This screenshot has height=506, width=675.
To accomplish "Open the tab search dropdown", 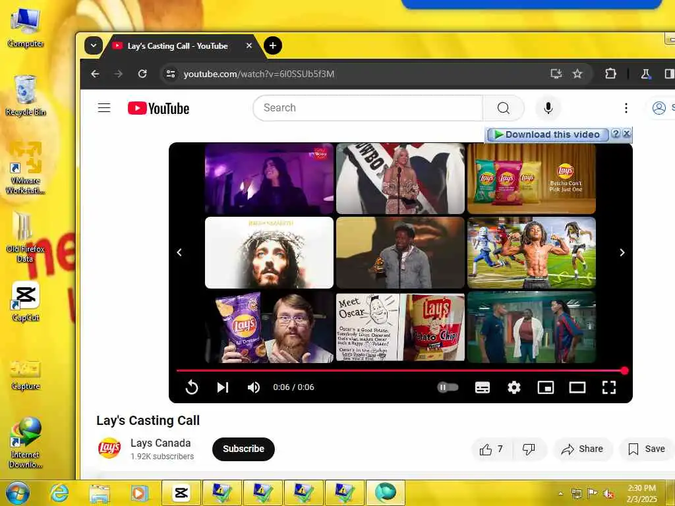I will click(94, 45).
